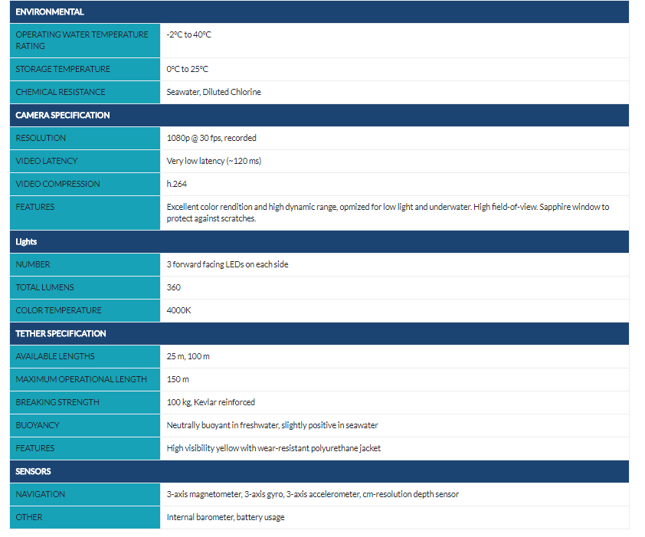Click the 4000K value
This screenshot has height=537, width=645.
(x=179, y=310)
